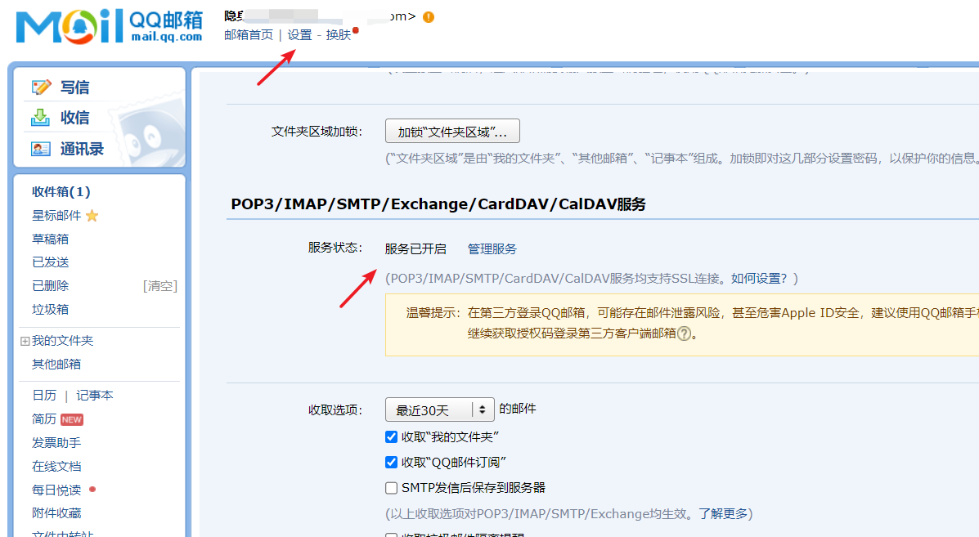
Task: Click the NEW badge next to 简历
Action: (x=72, y=419)
